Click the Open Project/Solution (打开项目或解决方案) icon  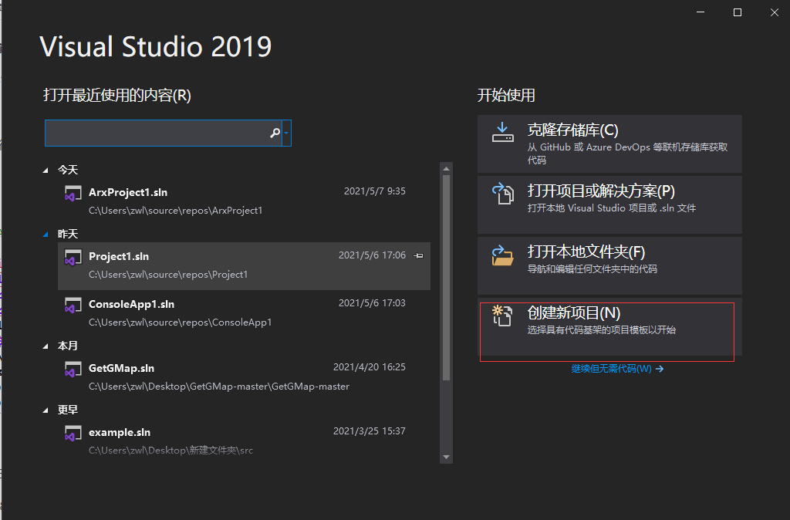503,194
